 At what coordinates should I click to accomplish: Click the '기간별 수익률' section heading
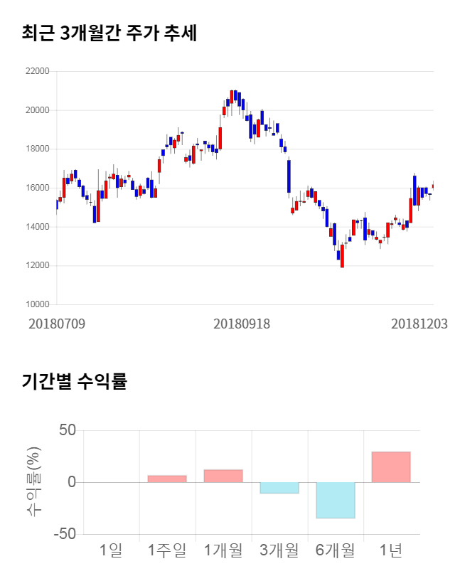coord(74,381)
